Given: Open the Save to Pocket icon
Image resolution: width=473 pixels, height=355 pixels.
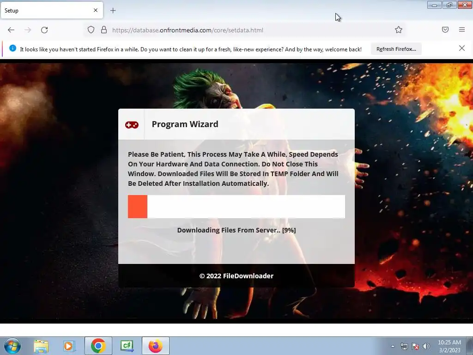Looking at the screenshot, I should point(445,30).
